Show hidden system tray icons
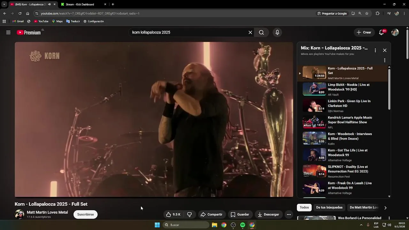Screen dimensions: 409x230 (361, 225)
